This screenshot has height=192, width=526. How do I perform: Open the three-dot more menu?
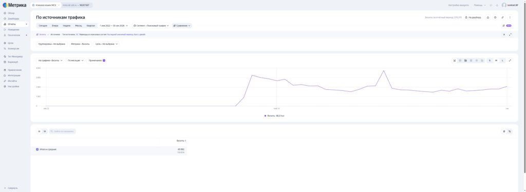510,17
